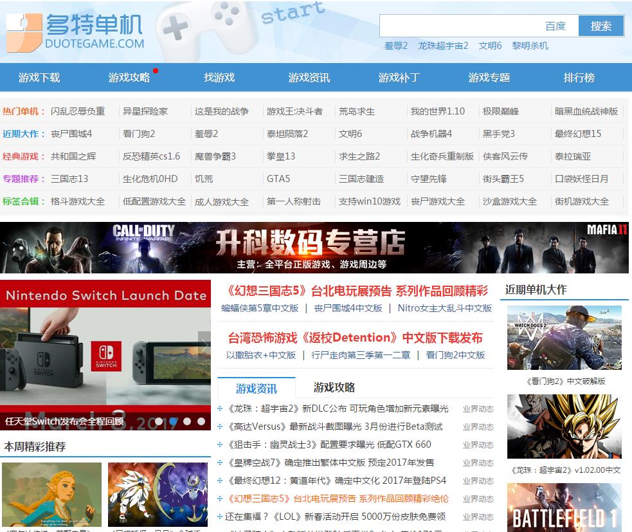Open 反恐精英cs1.6 game link
The height and width of the screenshot is (532, 632).
[x=151, y=156]
